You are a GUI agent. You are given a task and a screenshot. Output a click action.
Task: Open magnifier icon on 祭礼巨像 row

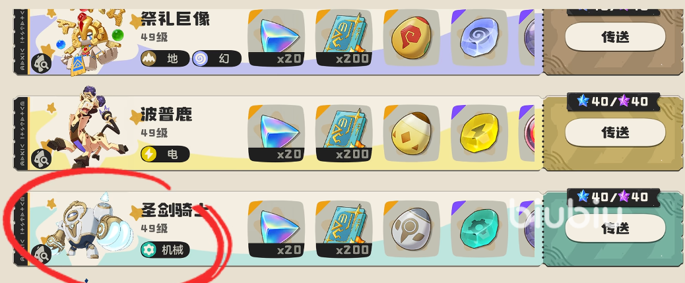pyautogui.click(x=42, y=64)
